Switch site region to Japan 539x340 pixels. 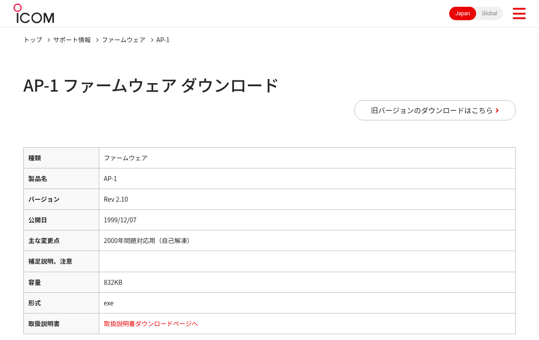click(463, 13)
